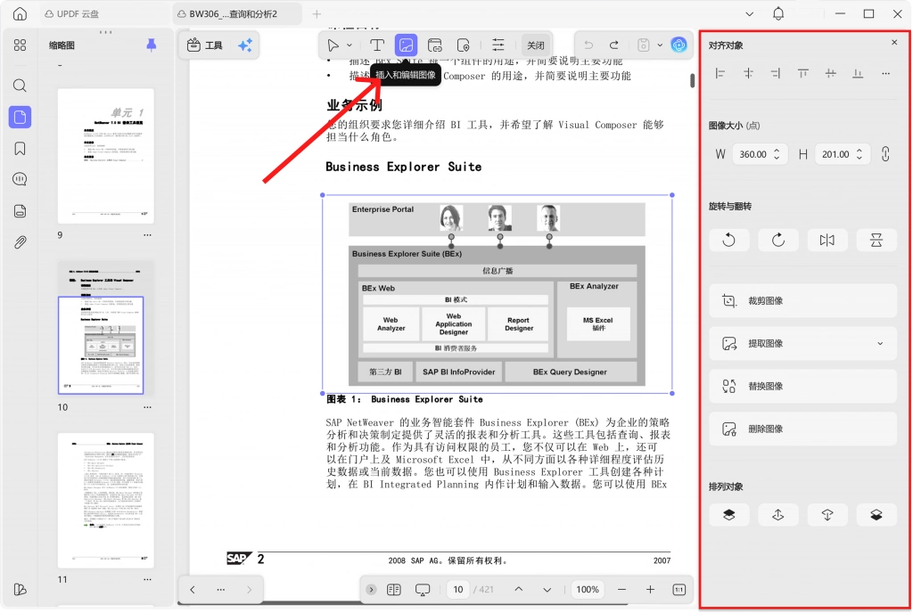The width and height of the screenshot is (913, 613).
Task: Edit the current page number field
Action: (x=458, y=590)
